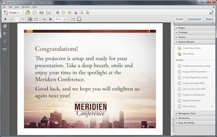The height and width of the screenshot is (137, 217).
Task: Click the Email envelope icon
Action: click(x=48, y=13)
